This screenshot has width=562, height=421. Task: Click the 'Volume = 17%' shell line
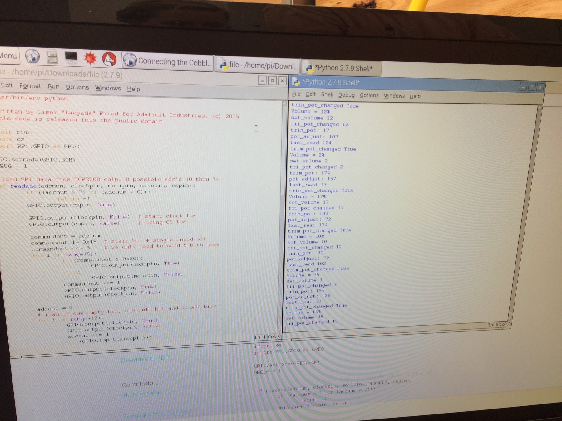point(307,196)
